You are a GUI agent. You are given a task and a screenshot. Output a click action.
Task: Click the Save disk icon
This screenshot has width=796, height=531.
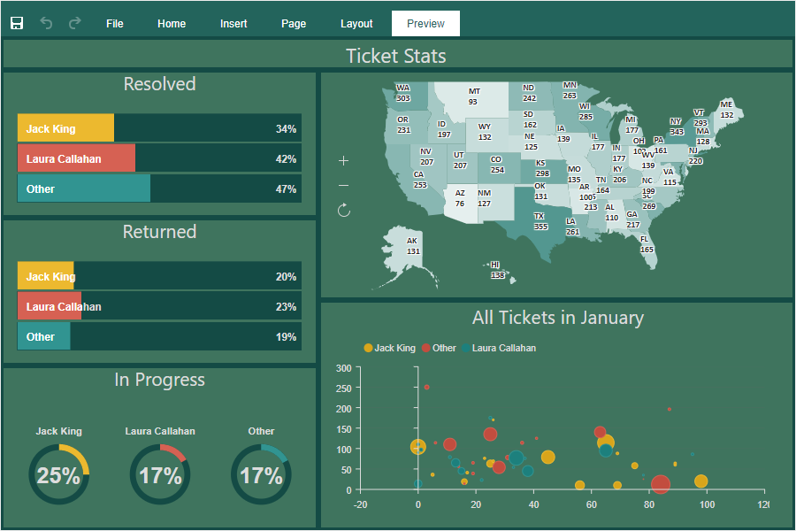click(17, 23)
